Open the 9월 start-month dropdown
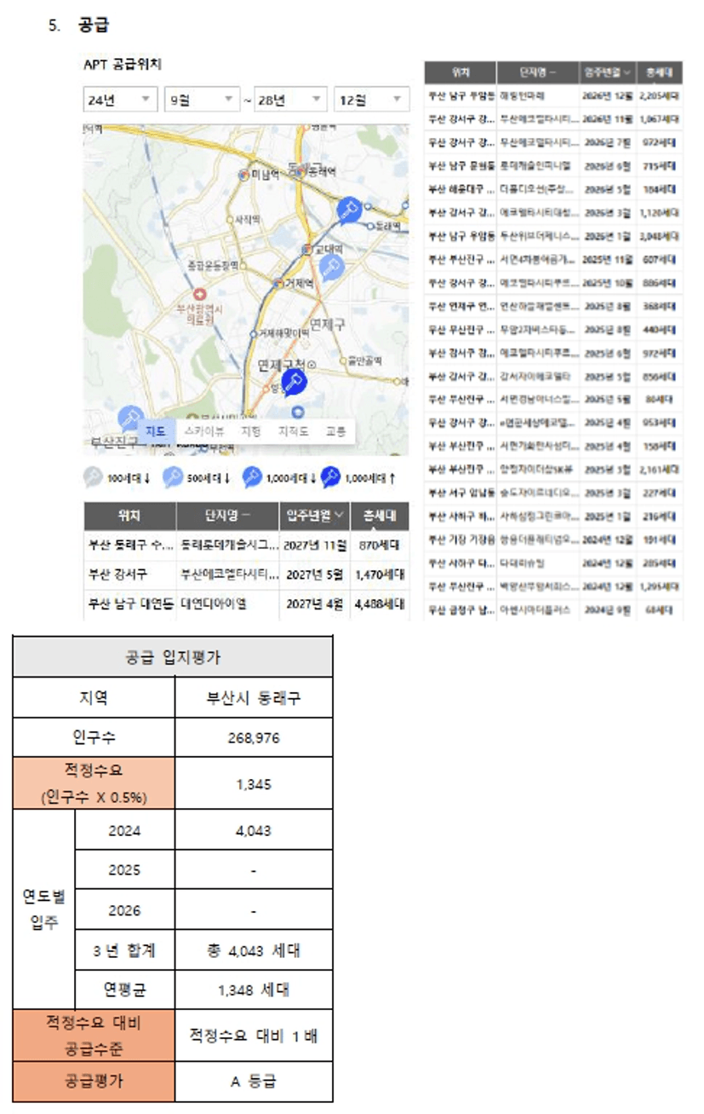The width and height of the screenshot is (704, 1114). click(203, 100)
